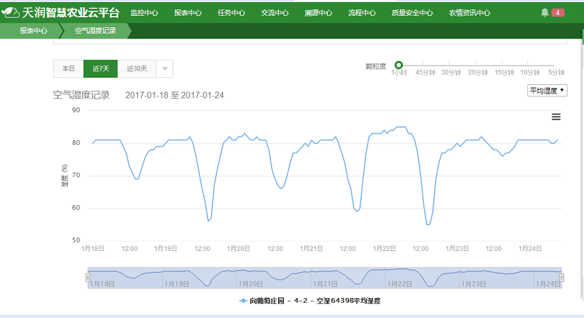Select the 本日 time range
The width and height of the screenshot is (584, 318).
click(68, 68)
